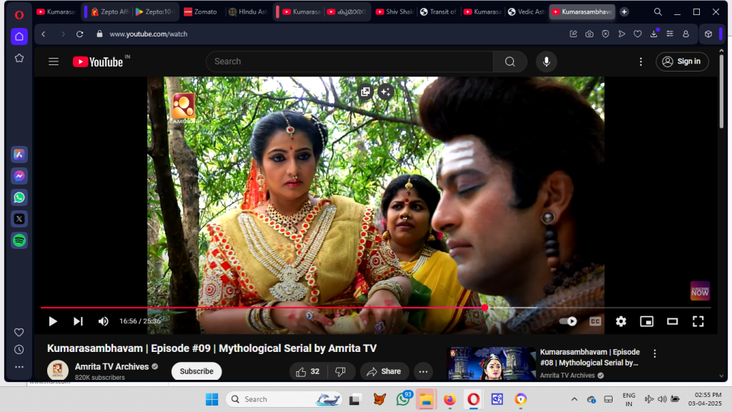Pop out the video with overlay icon
The height and width of the screenshot is (412, 732).
[x=365, y=92]
